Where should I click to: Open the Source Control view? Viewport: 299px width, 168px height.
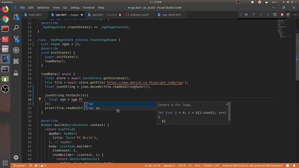coord(16,39)
